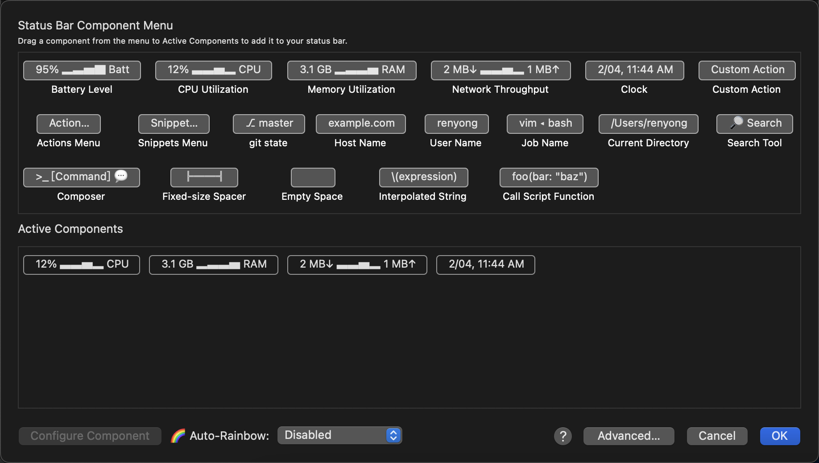Image resolution: width=819 pixels, height=463 pixels.
Task: Select CPU Utilization component in the menu
Action: [x=214, y=70]
